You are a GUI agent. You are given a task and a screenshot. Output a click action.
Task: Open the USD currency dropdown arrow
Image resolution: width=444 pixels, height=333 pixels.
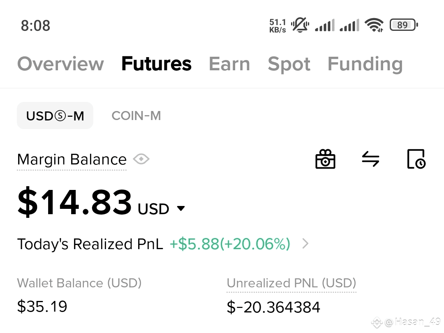coord(180,208)
